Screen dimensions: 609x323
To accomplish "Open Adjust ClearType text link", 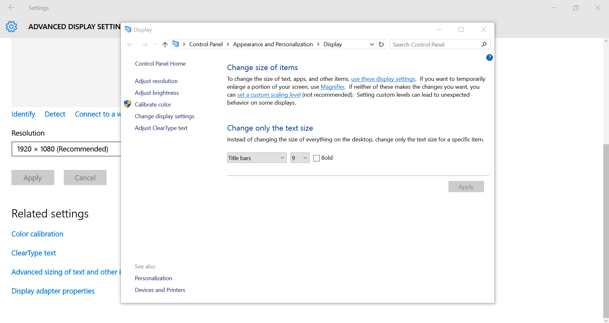I will [x=161, y=128].
